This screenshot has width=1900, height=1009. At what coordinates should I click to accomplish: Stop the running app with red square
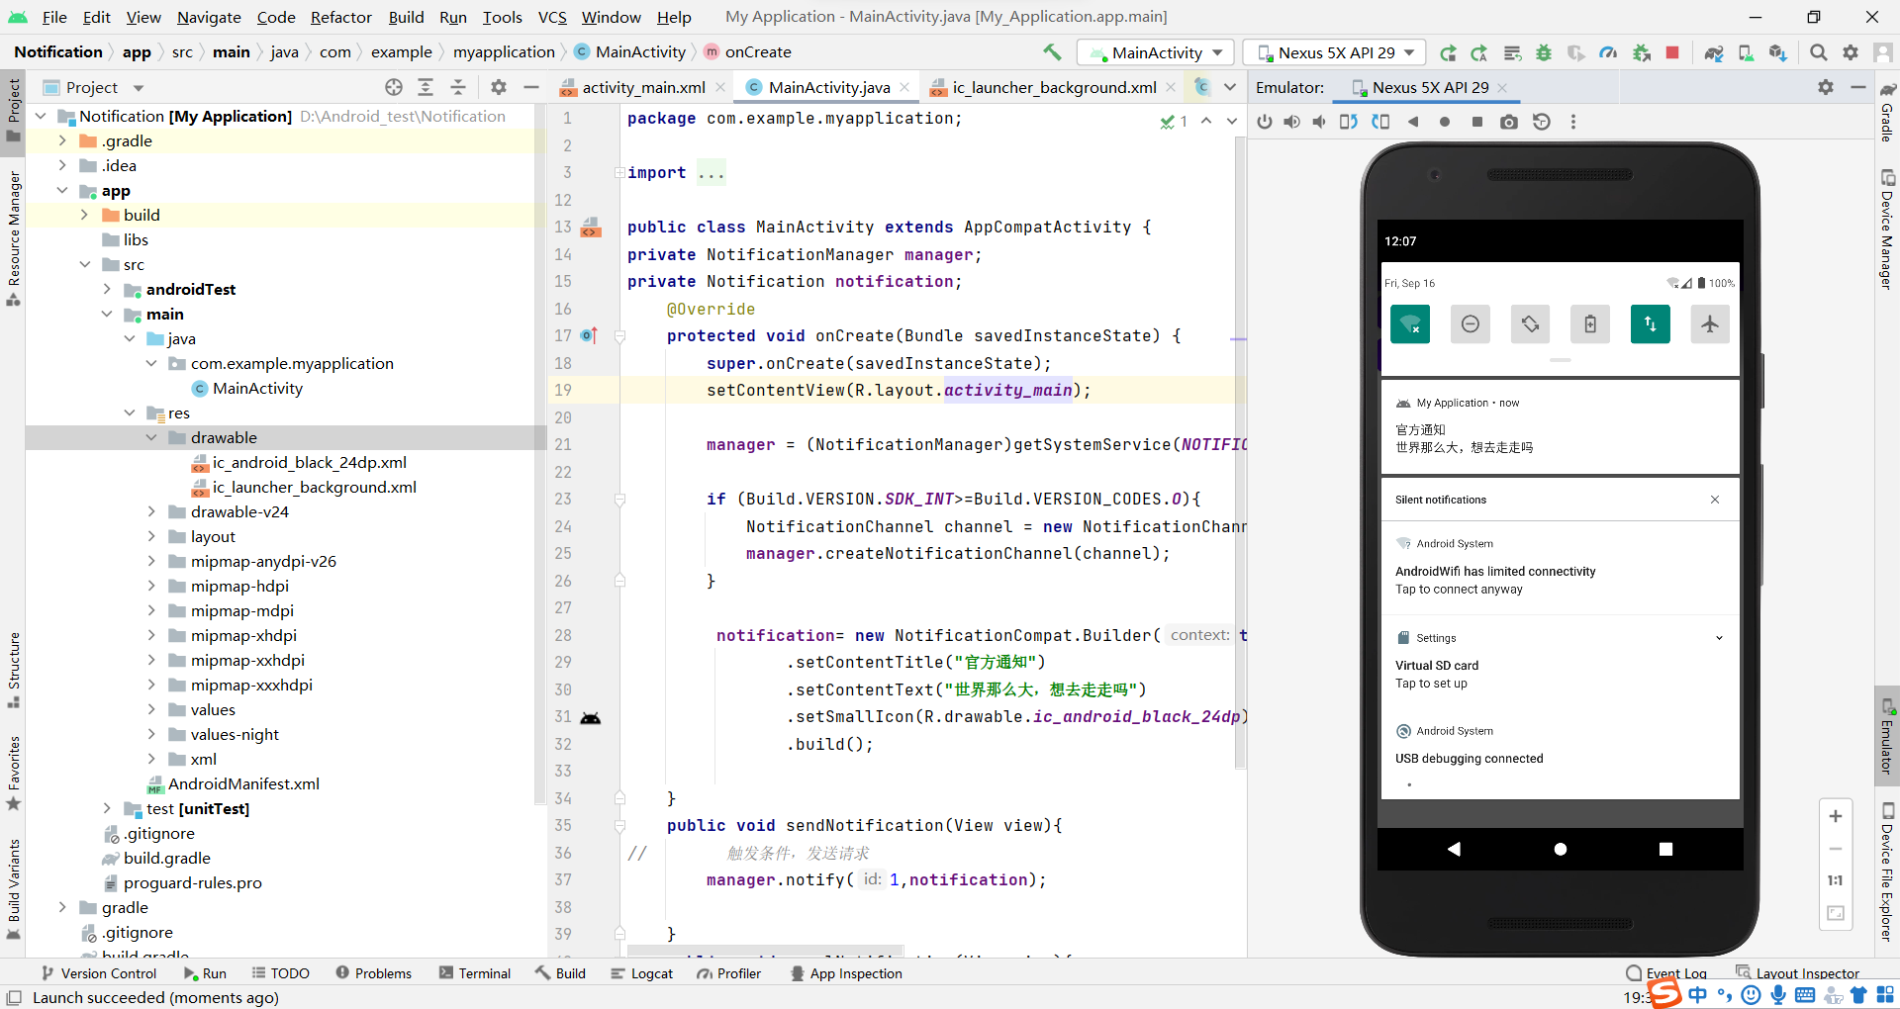[1672, 52]
